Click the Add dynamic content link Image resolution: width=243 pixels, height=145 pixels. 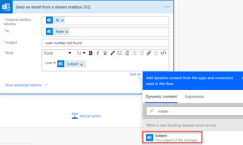[x=135, y=74]
